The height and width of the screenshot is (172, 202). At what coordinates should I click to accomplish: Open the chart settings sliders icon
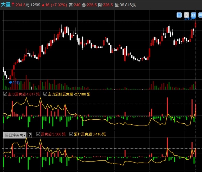click(x=200, y=15)
